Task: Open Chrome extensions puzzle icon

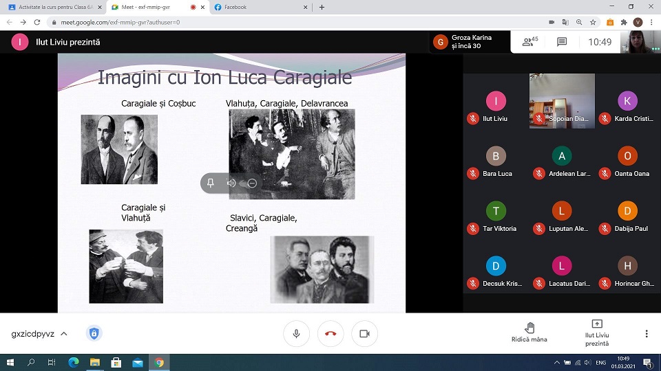Action: [x=623, y=22]
